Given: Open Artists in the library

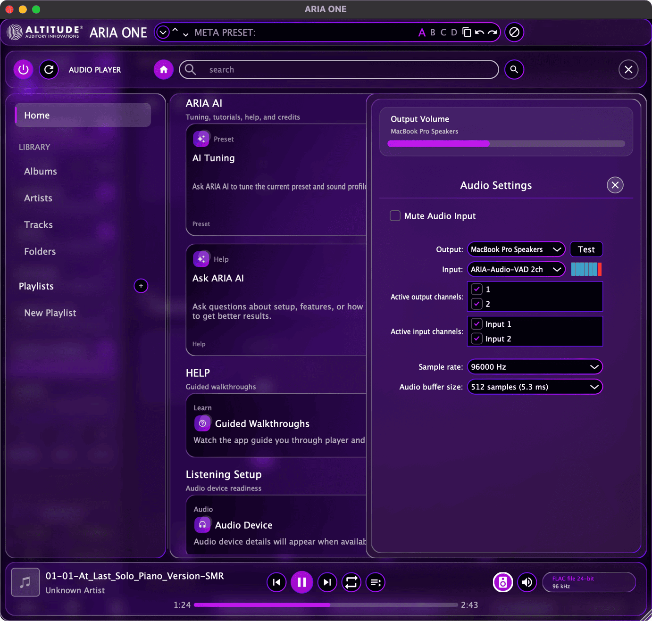Looking at the screenshot, I should 38,198.
